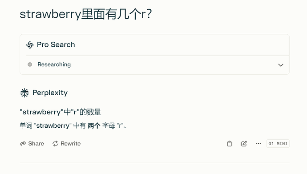
Task: Click the O1 MINI model badge
Action: point(278,144)
